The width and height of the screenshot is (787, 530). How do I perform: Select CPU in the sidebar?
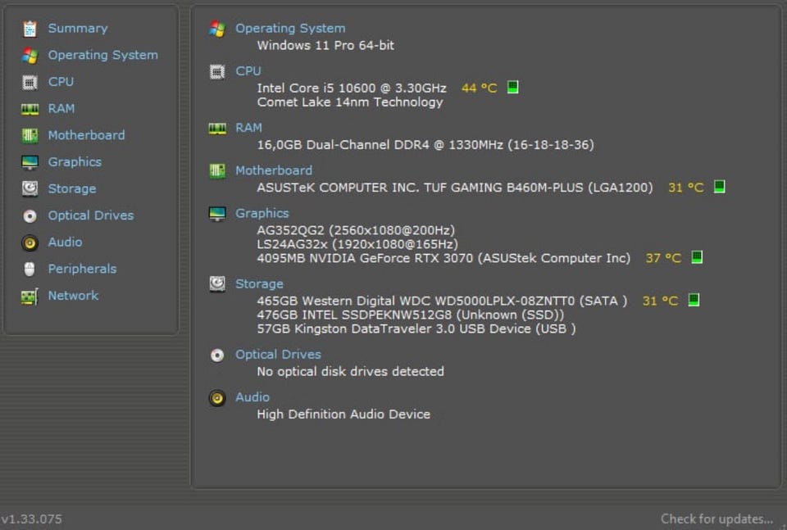(61, 82)
